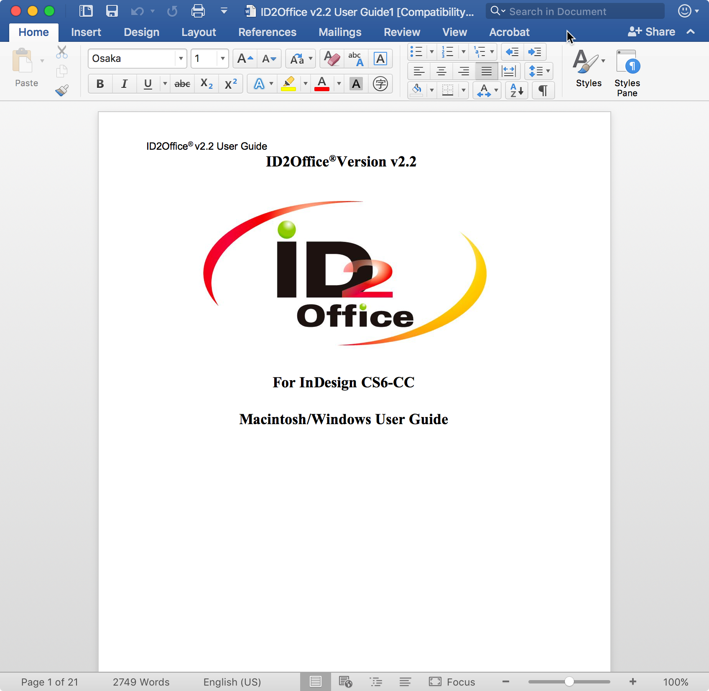709x691 pixels.
Task: Switch to Focus mode in status bar
Action: (452, 681)
